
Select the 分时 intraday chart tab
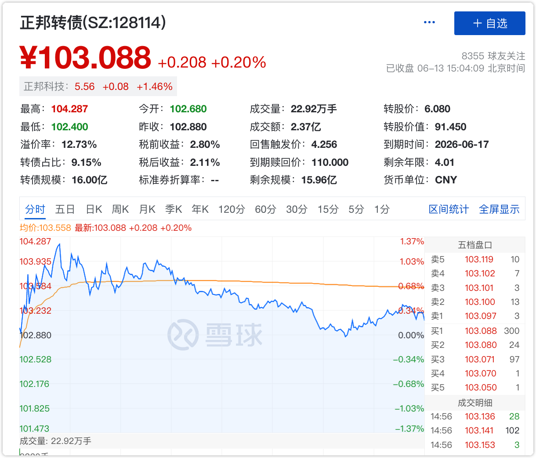pos(35,210)
